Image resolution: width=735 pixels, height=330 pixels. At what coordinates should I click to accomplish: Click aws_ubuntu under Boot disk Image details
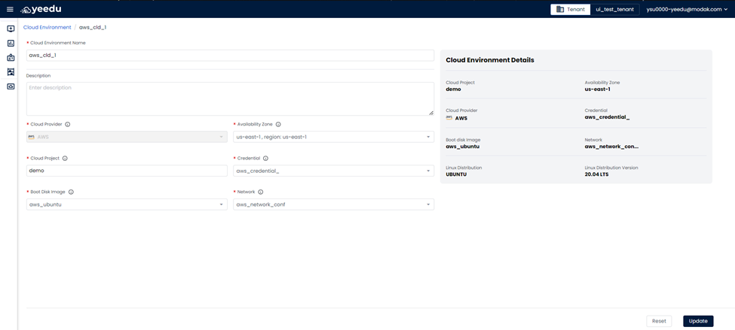463,147
